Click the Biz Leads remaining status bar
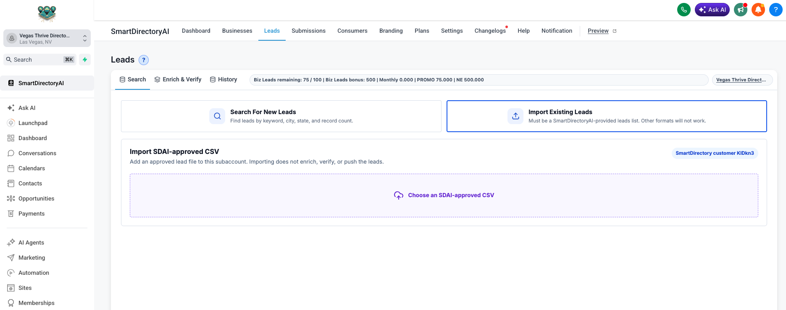Viewport: 786px width, 310px height. (479, 80)
